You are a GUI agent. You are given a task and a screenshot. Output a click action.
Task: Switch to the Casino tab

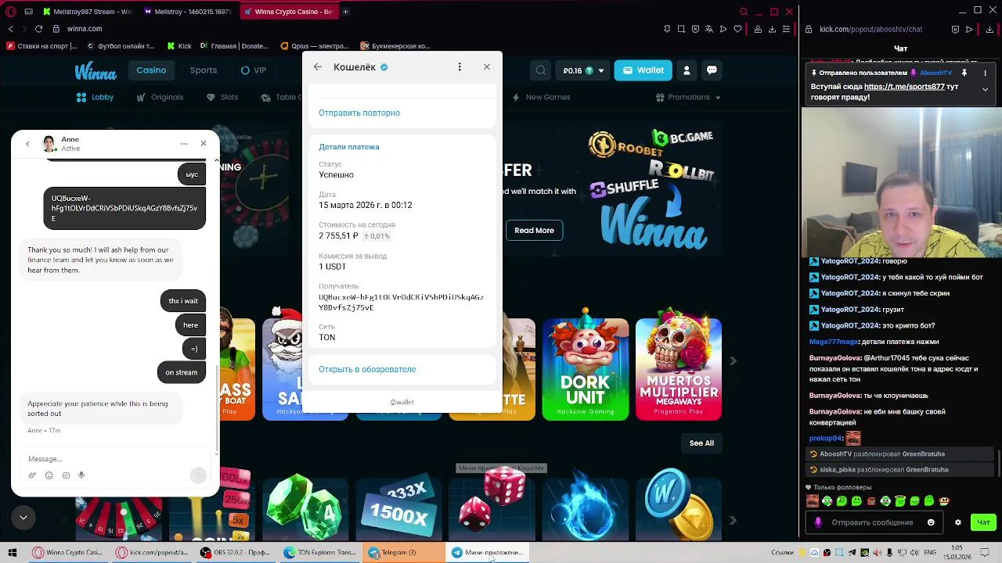(x=151, y=70)
